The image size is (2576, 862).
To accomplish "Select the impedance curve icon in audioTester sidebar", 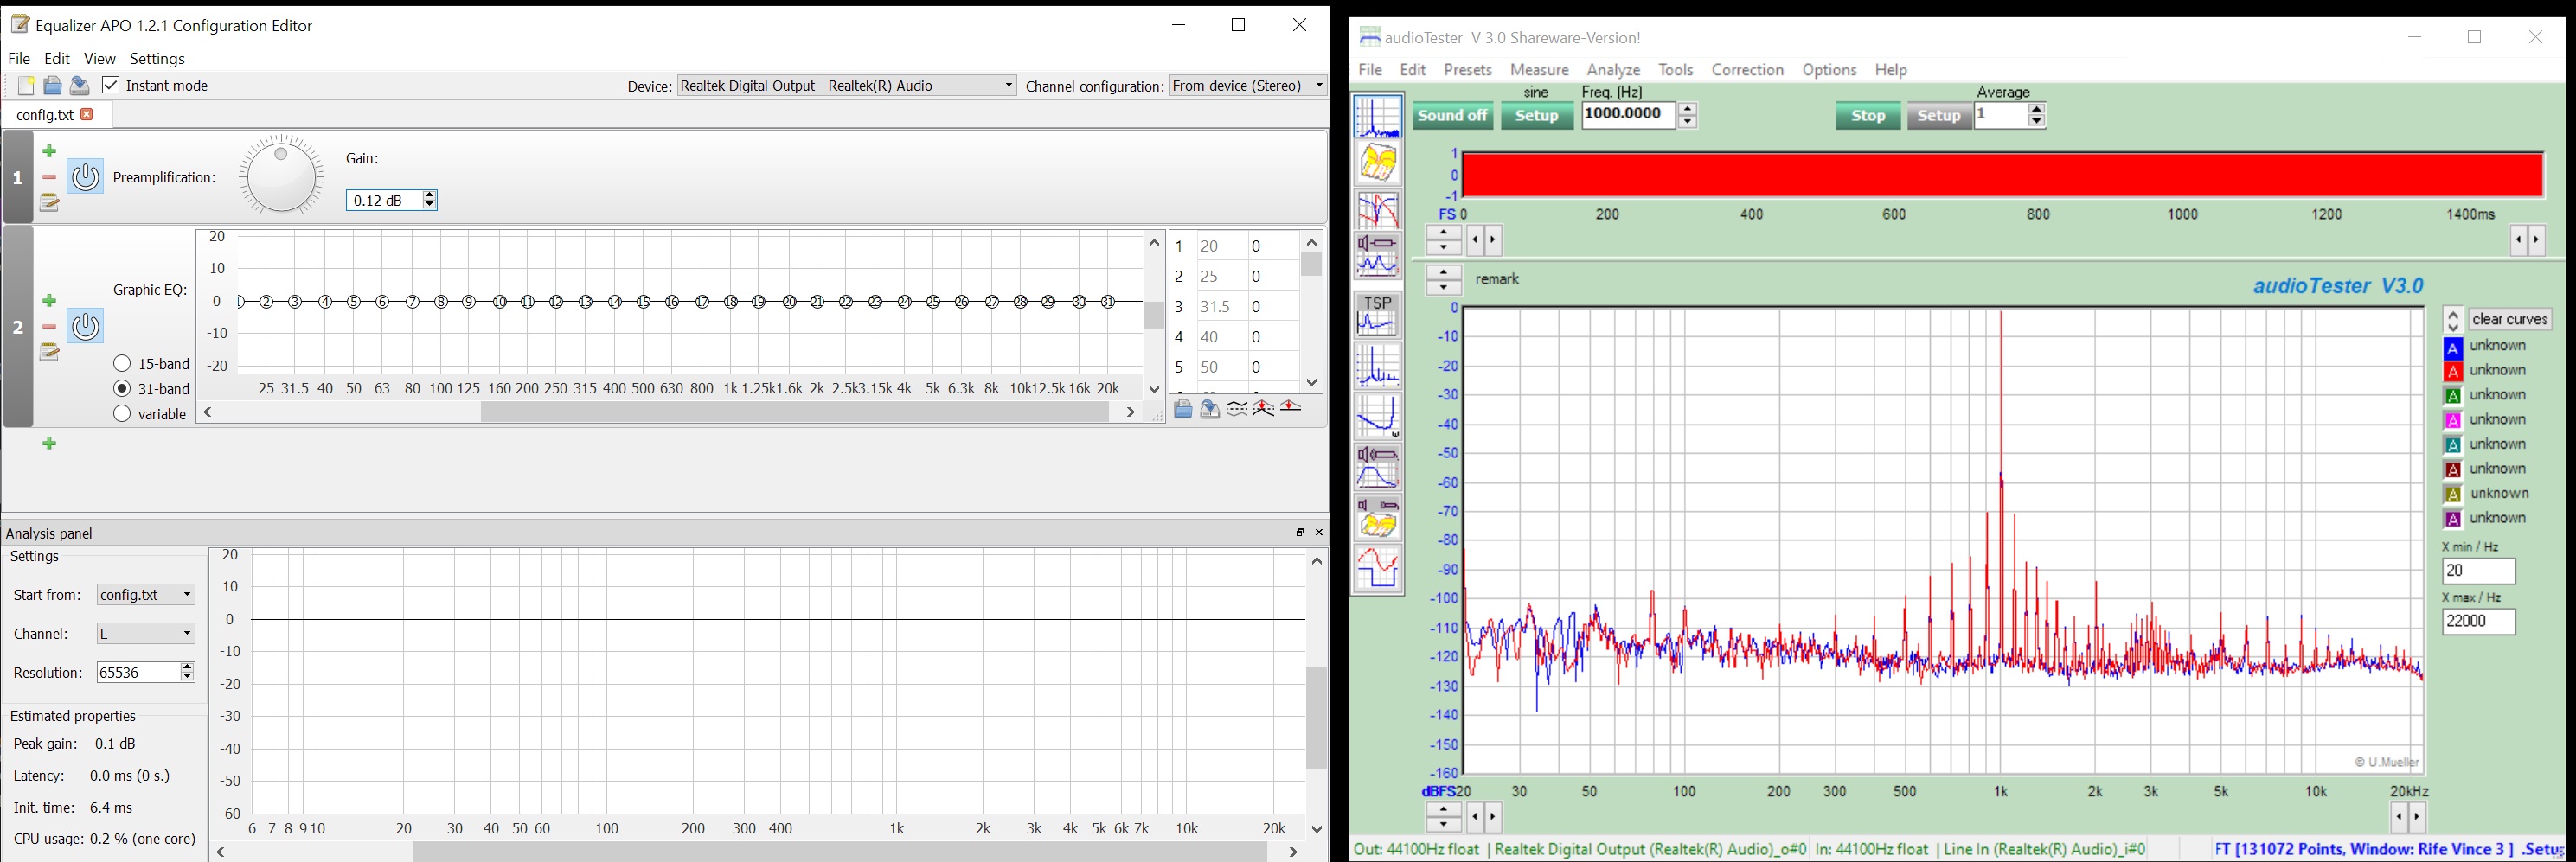I will pyautogui.click(x=1378, y=417).
